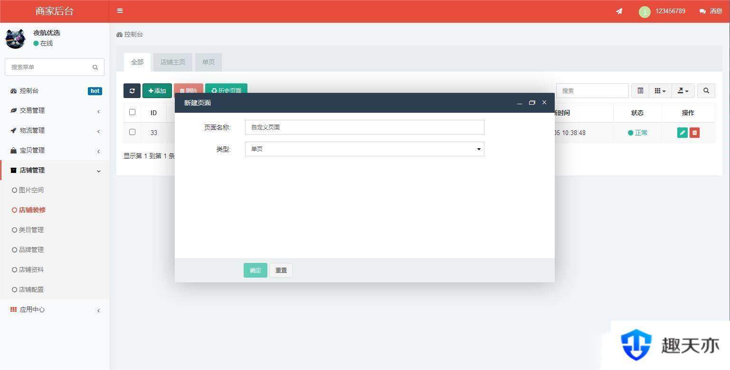
Task: Open 图片空间 submenu item
Action: pyautogui.click(x=31, y=190)
